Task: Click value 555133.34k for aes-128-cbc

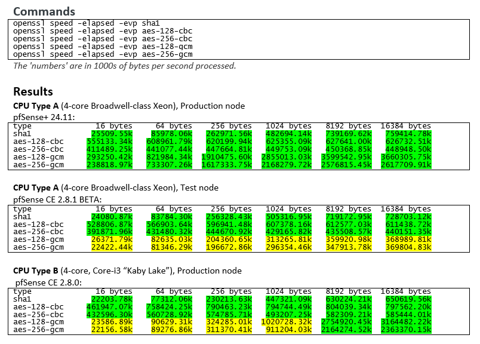Action: [x=110, y=142]
